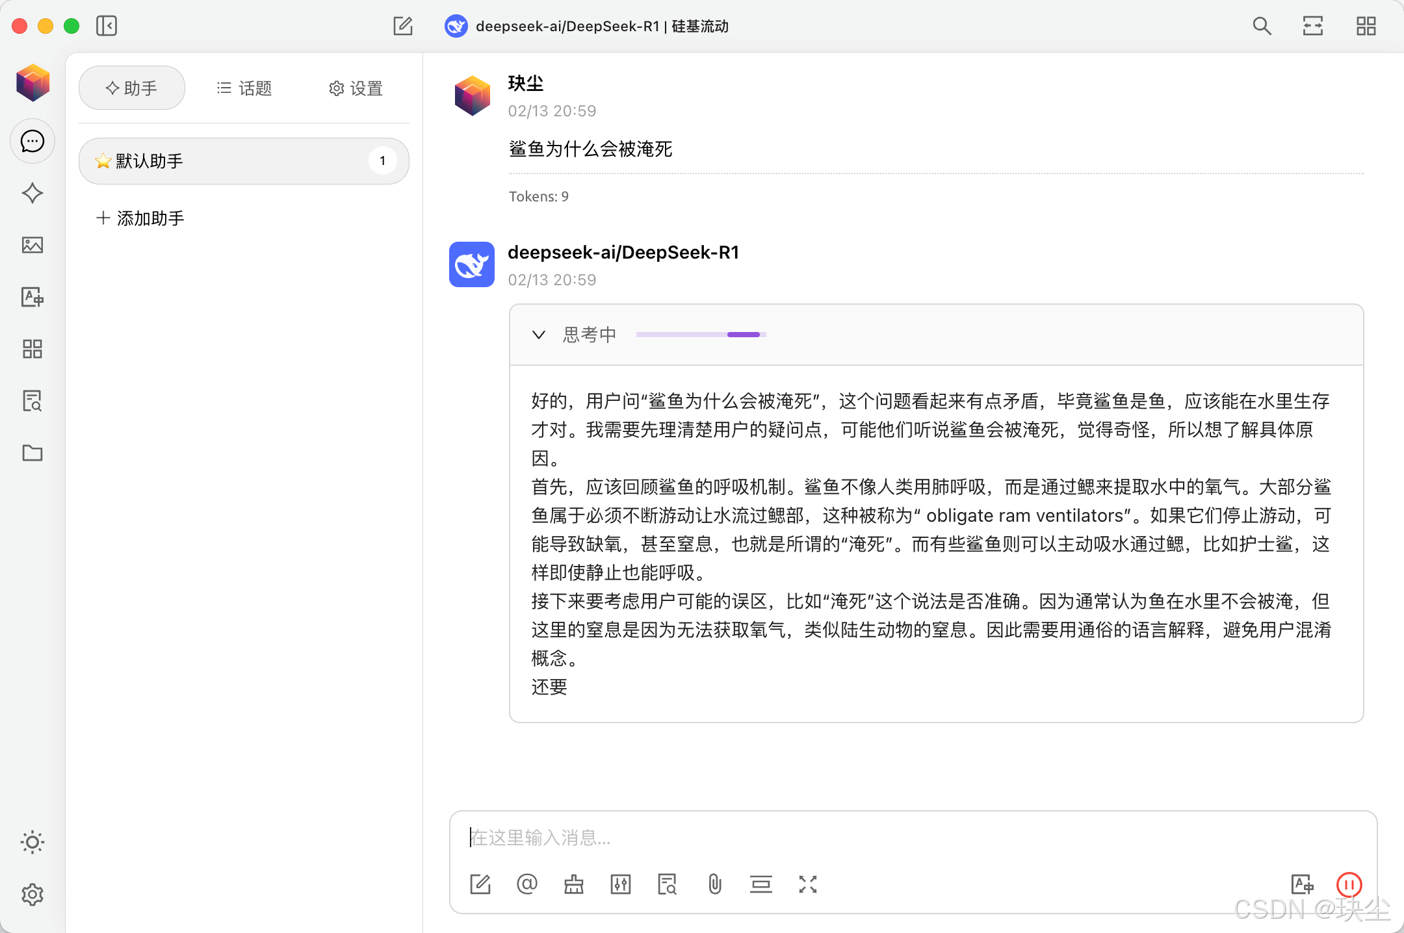Toggle the light/dark theme sun icon
The image size is (1404, 933).
point(32,842)
